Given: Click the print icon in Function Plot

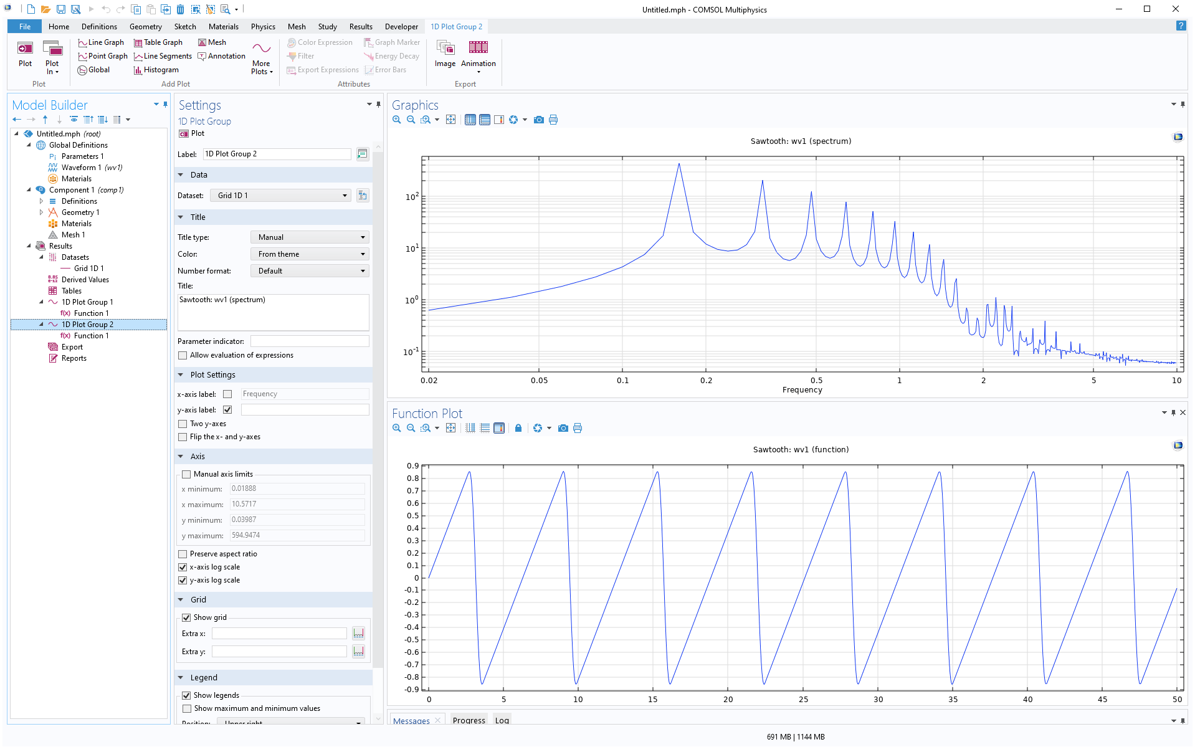Looking at the screenshot, I should [x=578, y=428].
